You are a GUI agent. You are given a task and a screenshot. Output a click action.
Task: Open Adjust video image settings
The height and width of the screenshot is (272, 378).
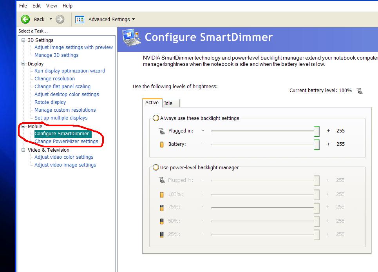tap(65, 165)
